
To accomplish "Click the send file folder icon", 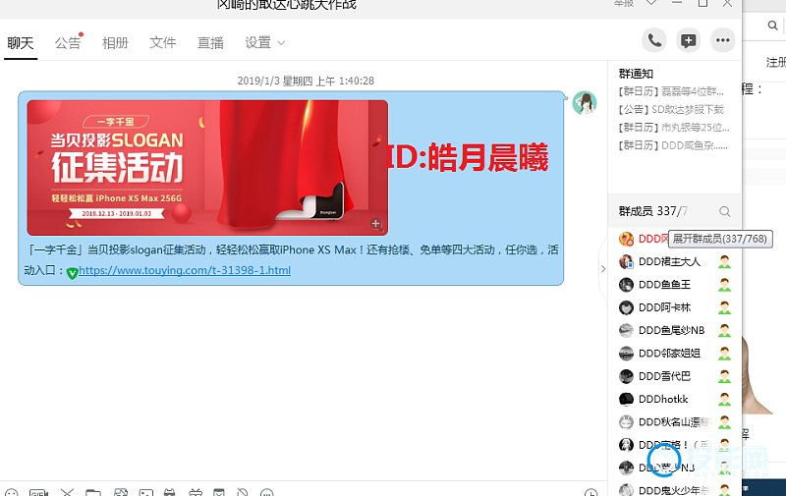I will click(93, 492).
